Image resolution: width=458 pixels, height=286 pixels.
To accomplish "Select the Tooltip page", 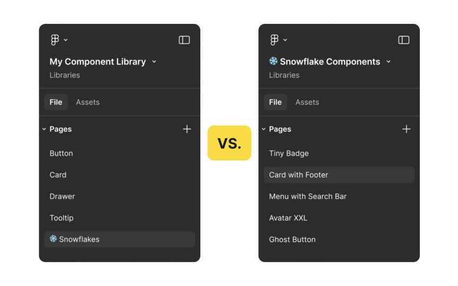I will pyautogui.click(x=61, y=218).
